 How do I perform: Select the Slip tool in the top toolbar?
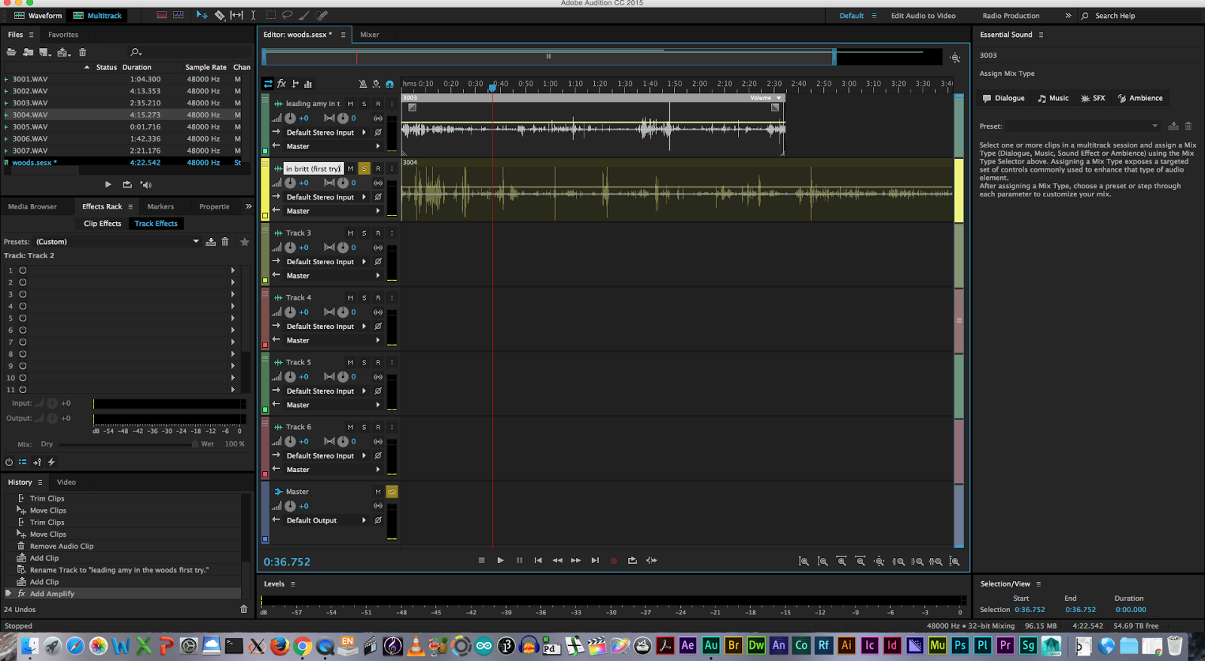click(x=236, y=15)
